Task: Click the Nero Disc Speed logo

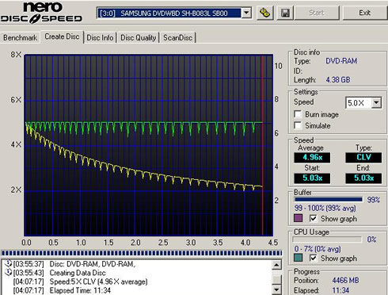Action: tap(41, 13)
